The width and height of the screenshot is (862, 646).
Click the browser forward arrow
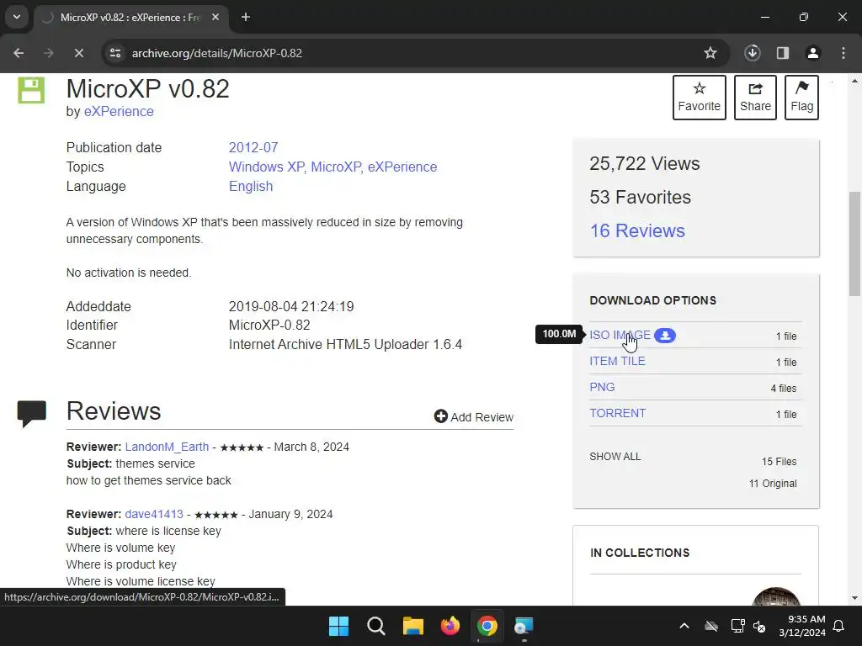pos(49,53)
